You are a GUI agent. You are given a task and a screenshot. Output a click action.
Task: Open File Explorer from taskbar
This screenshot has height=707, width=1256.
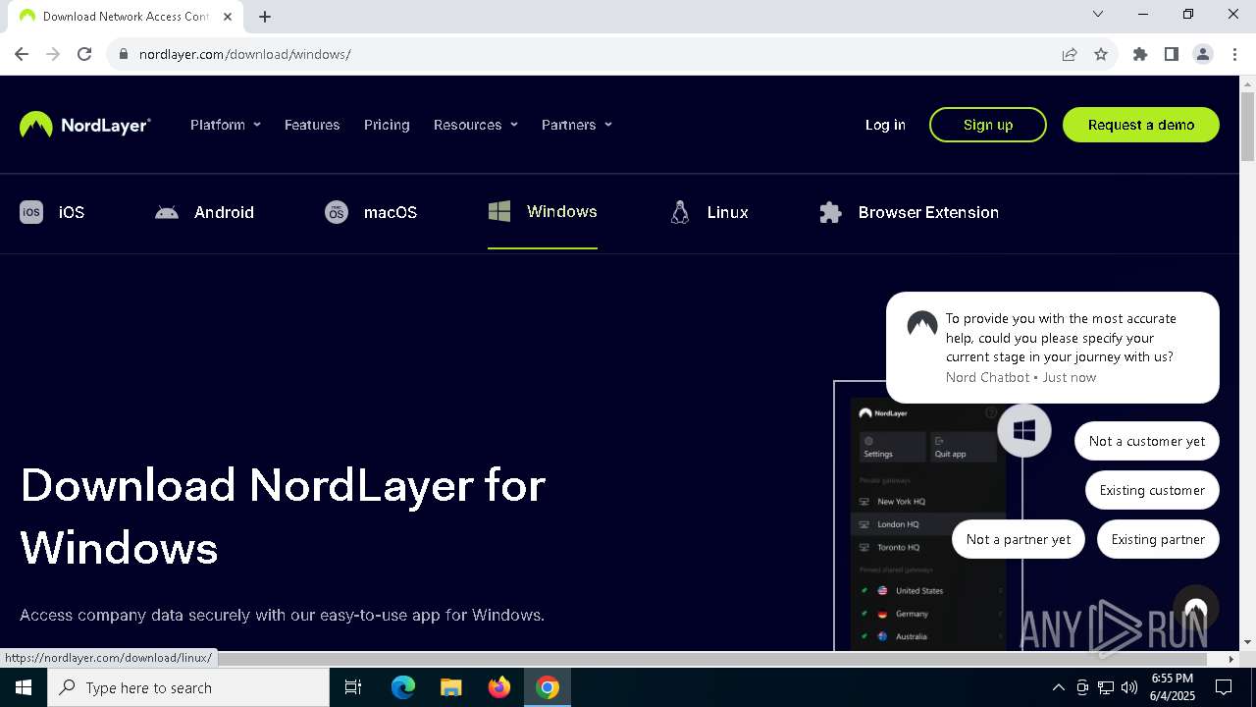click(x=451, y=687)
